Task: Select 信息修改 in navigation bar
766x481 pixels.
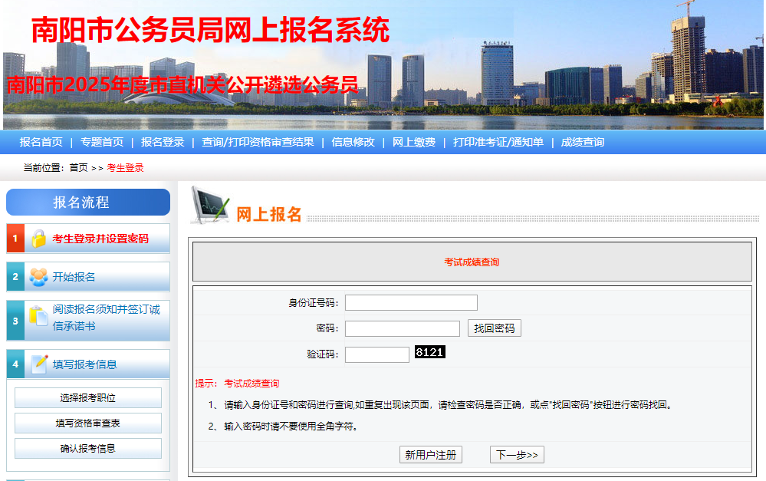Action: point(353,142)
